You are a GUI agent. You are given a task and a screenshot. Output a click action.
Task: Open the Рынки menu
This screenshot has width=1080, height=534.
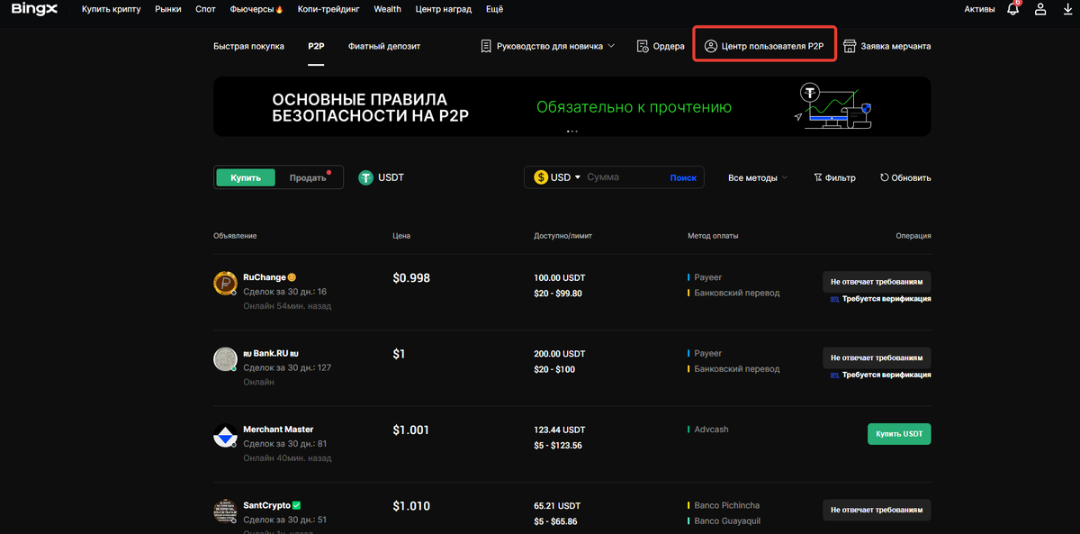tap(167, 9)
